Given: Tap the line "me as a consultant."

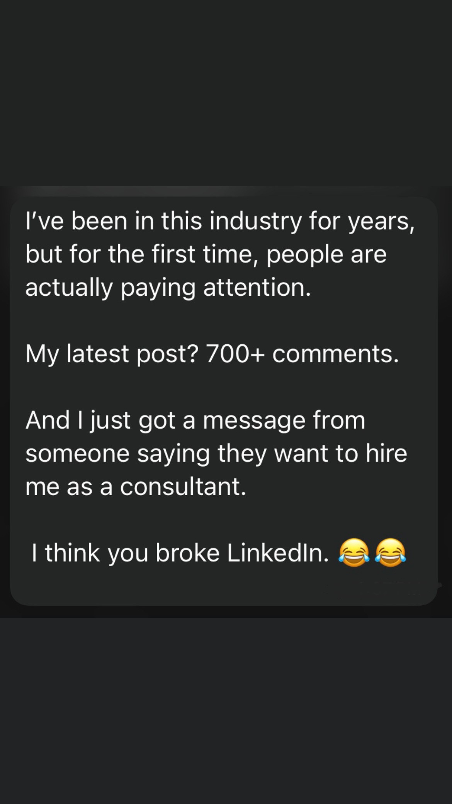Looking at the screenshot, I should coord(136,486).
